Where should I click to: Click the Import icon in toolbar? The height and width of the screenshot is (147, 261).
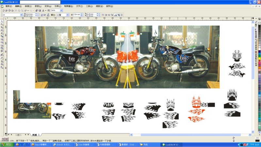click(37, 10)
